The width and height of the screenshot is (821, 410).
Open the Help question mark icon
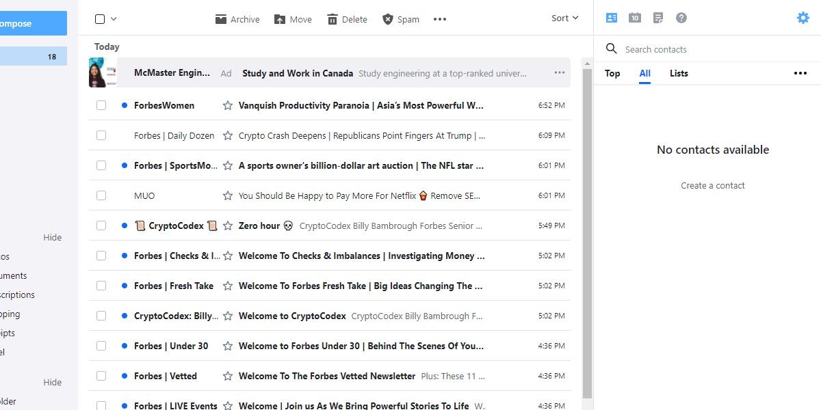[x=681, y=17]
